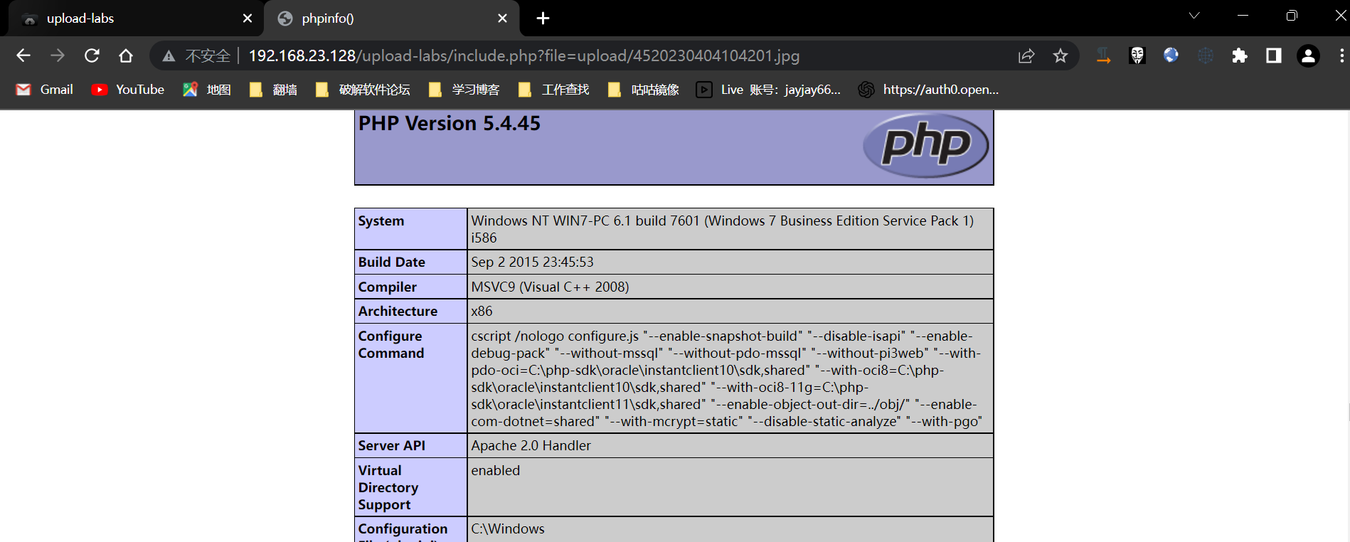Viewport: 1350px width, 542px height.
Task: Open the user profile avatar
Action: tap(1307, 55)
